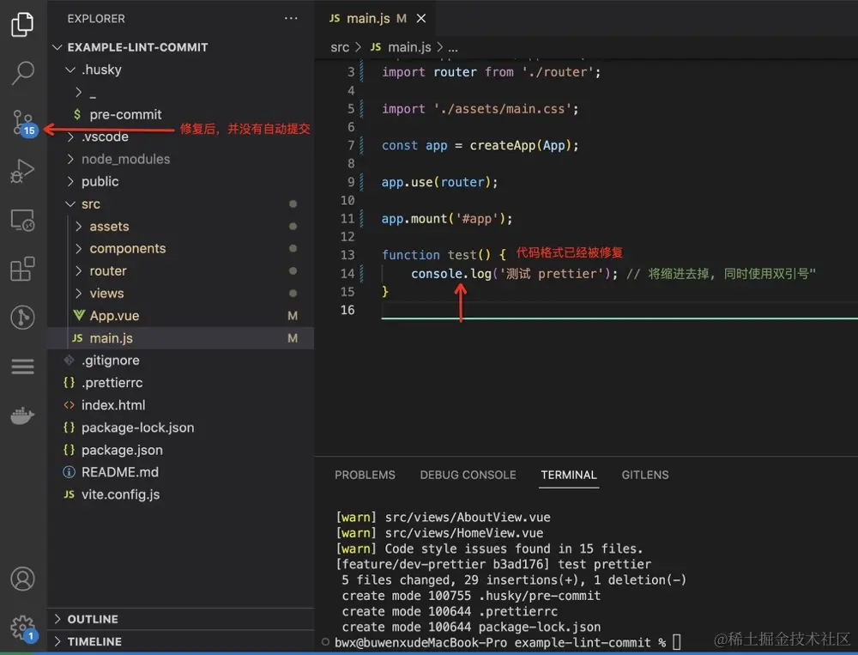Expand the components folder

coord(78,249)
